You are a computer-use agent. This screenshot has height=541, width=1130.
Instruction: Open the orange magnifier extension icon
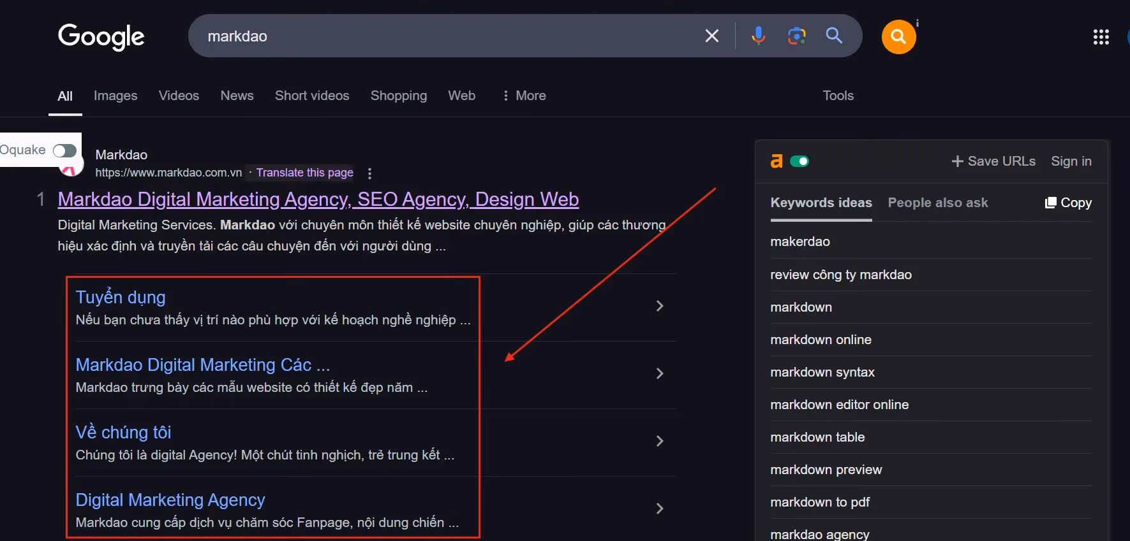[x=898, y=37]
